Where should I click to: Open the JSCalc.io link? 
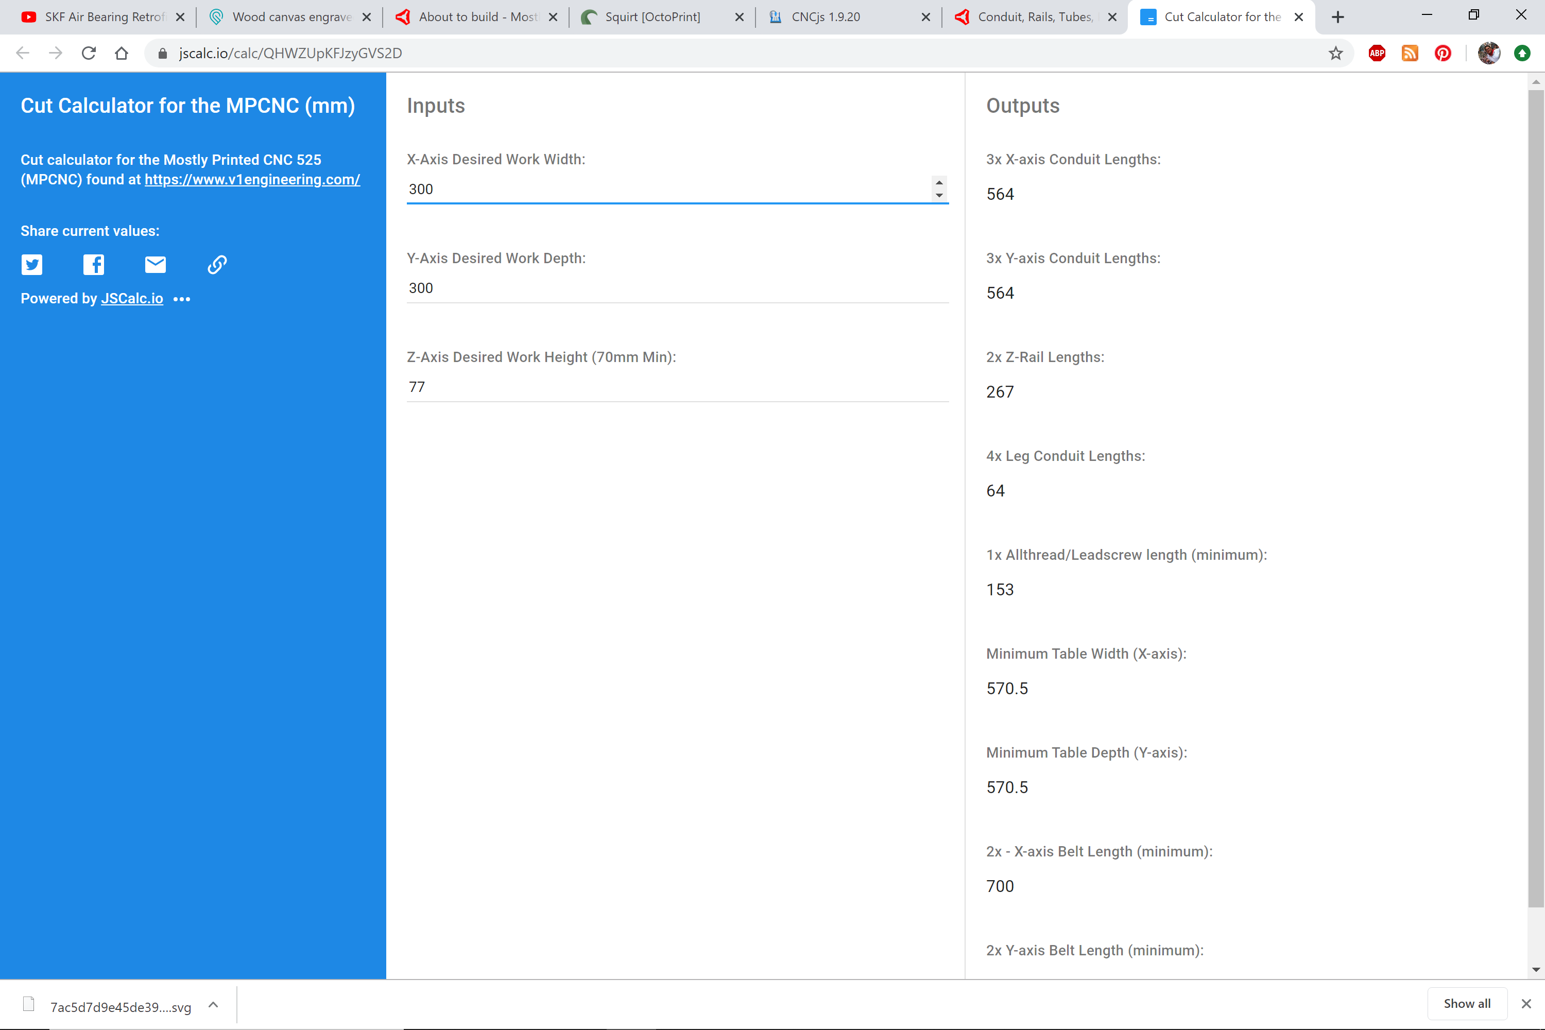point(132,299)
